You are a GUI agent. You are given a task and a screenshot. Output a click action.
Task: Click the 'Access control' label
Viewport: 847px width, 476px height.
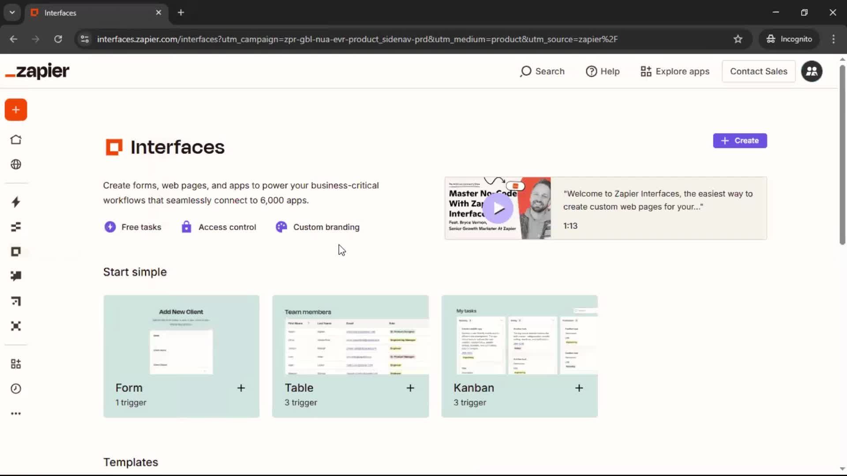point(227,227)
